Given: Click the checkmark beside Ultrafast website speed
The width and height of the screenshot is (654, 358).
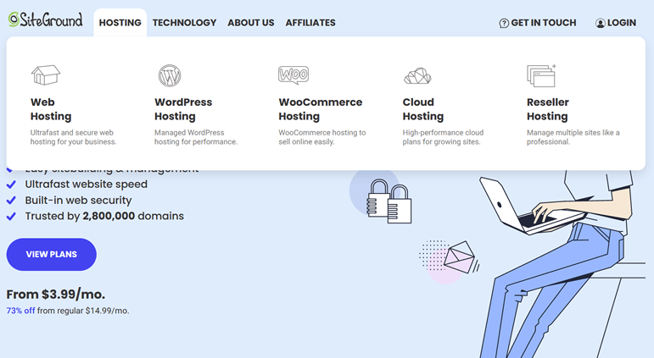Looking at the screenshot, I should 11,185.
